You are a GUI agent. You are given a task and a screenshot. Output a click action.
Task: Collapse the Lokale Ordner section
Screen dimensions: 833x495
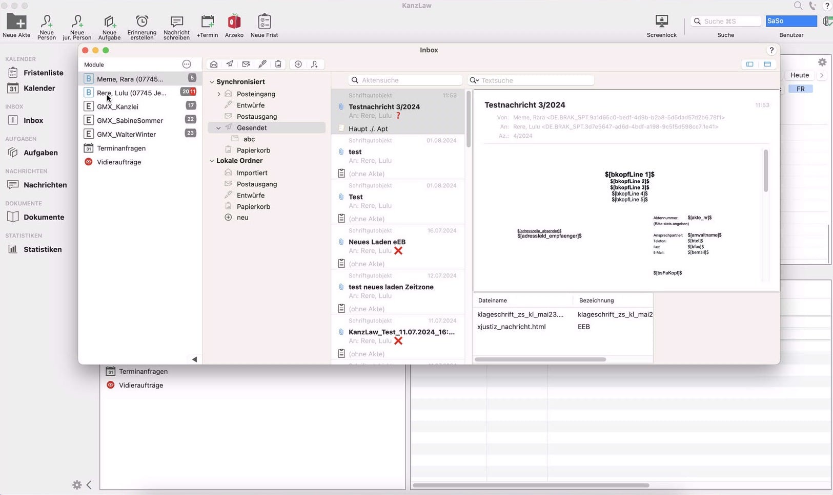[212, 161]
